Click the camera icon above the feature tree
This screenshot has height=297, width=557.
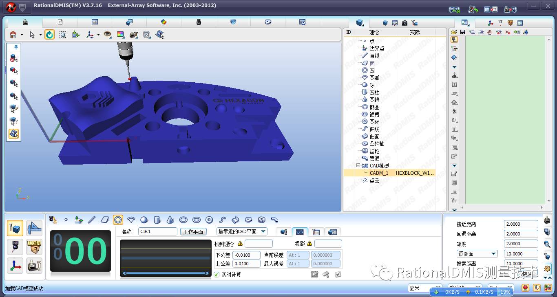(404, 23)
